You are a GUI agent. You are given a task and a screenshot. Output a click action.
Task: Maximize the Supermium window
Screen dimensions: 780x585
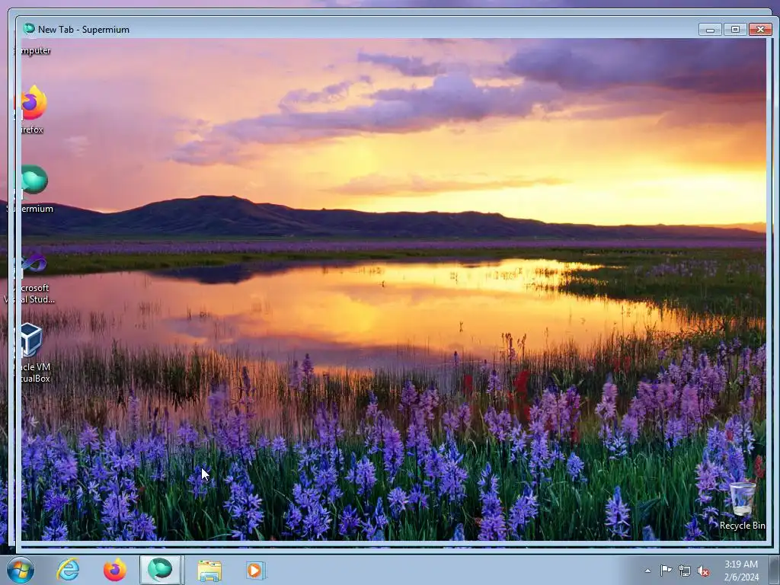pos(735,30)
